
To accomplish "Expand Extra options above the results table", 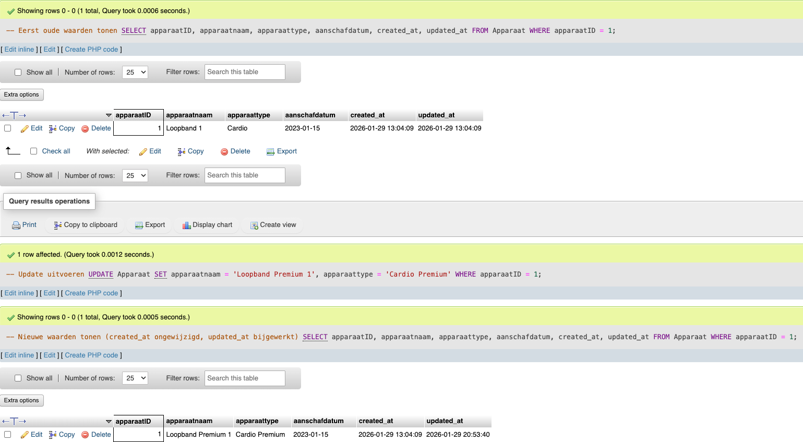I will (22, 94).
